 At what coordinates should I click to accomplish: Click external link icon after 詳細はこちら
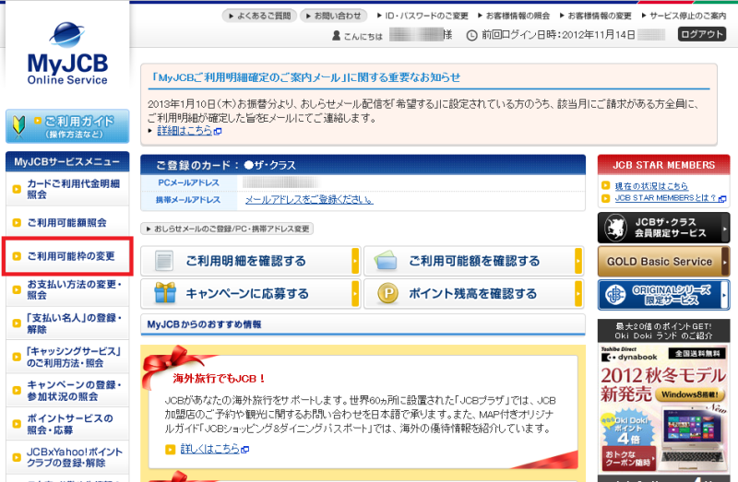[218, 132]
